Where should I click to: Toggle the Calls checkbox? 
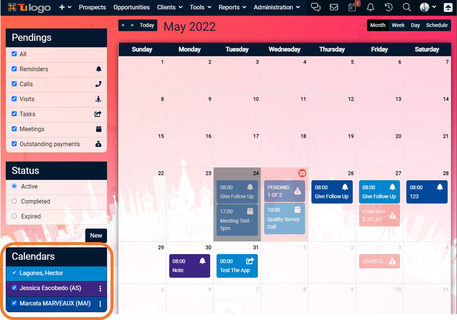14,84
